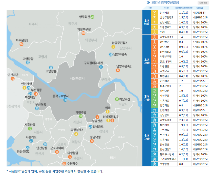This screenshot has height=175, width=214.
Task: Select 수원당수 name in the table
Action: coord(164,71)
